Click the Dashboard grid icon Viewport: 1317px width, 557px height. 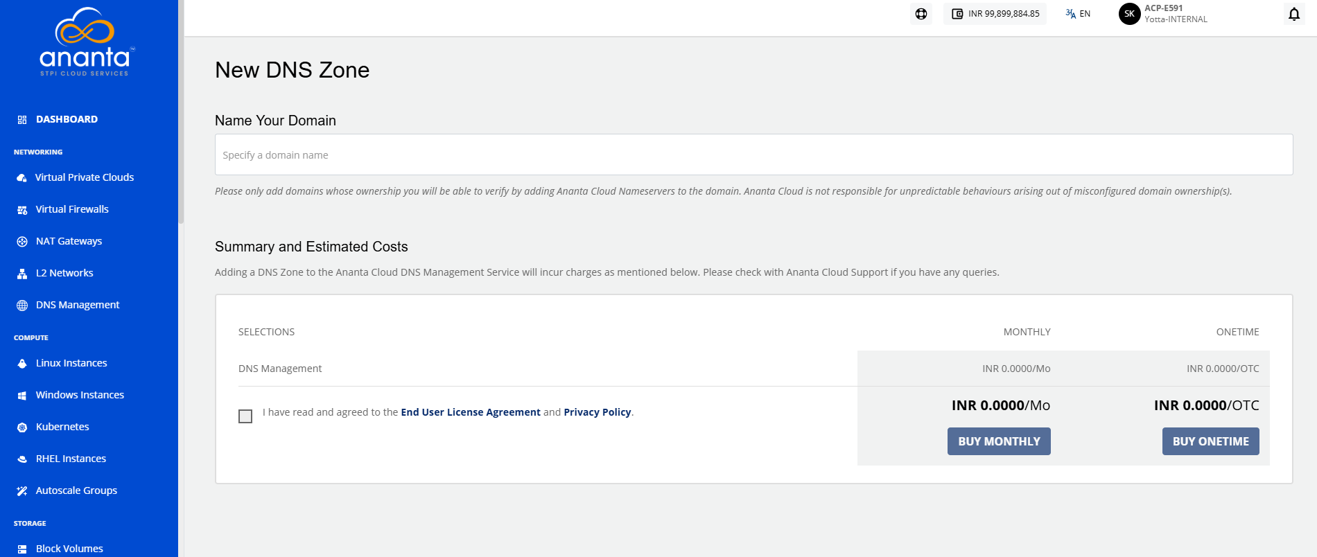(x=22, y=120)
